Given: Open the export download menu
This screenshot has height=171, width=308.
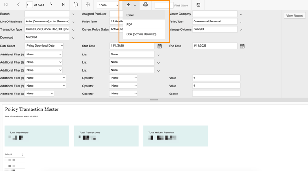Looking at the screenshot, I should coord(131,5).
